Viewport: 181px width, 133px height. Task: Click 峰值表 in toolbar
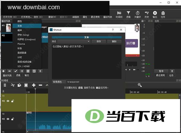click(x=76, y=17)
